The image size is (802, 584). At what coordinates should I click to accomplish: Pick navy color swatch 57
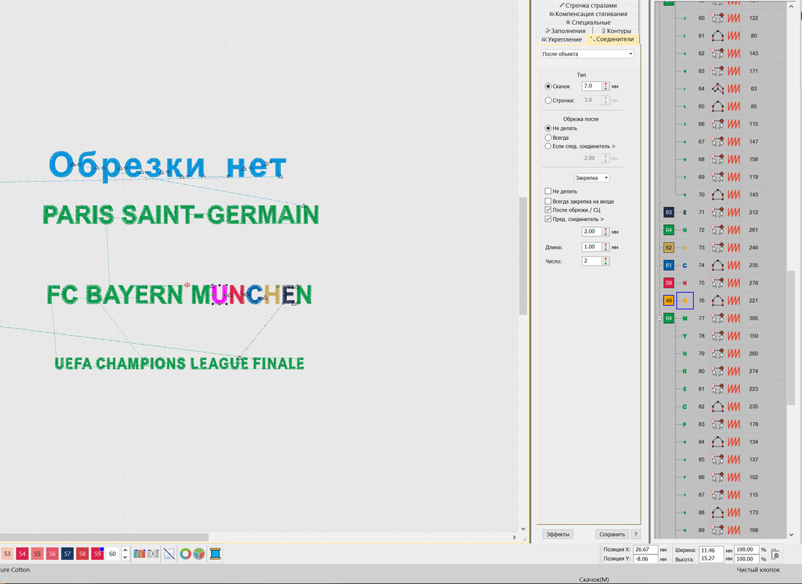(67, 554)
